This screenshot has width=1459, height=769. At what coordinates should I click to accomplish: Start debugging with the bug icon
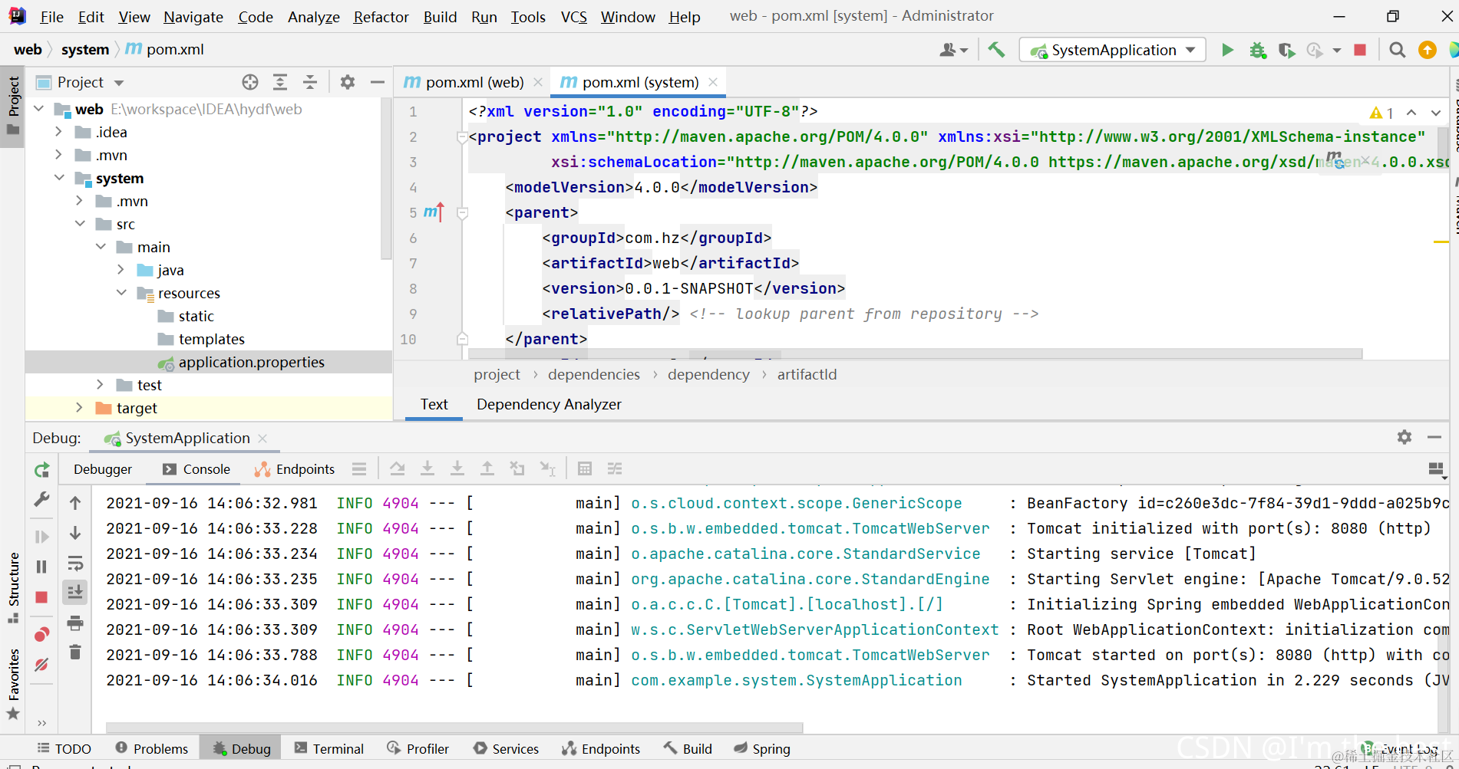click(x=1257, y=50)
